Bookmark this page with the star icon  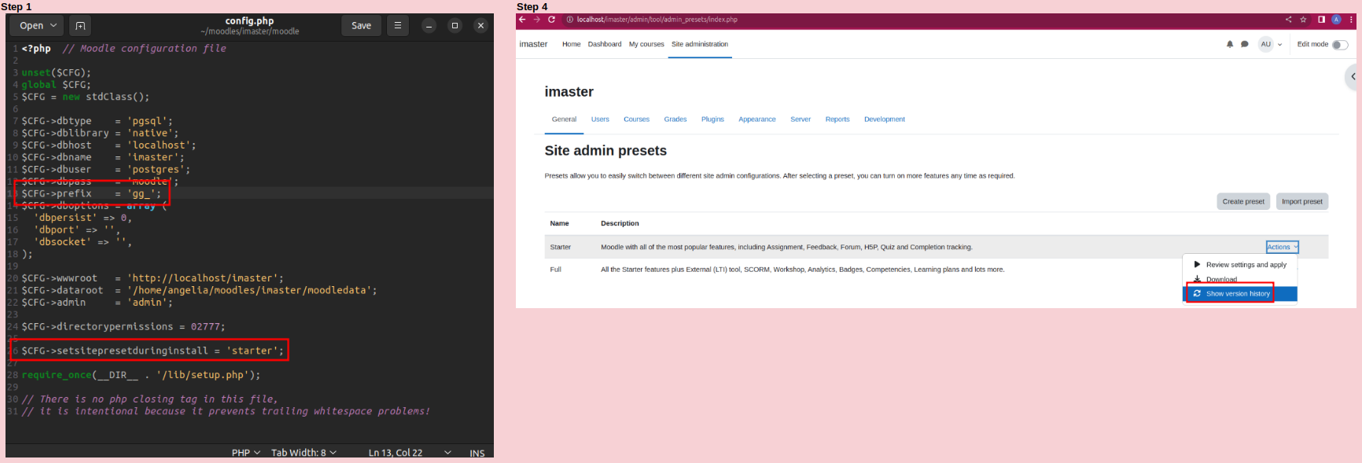1303,20
